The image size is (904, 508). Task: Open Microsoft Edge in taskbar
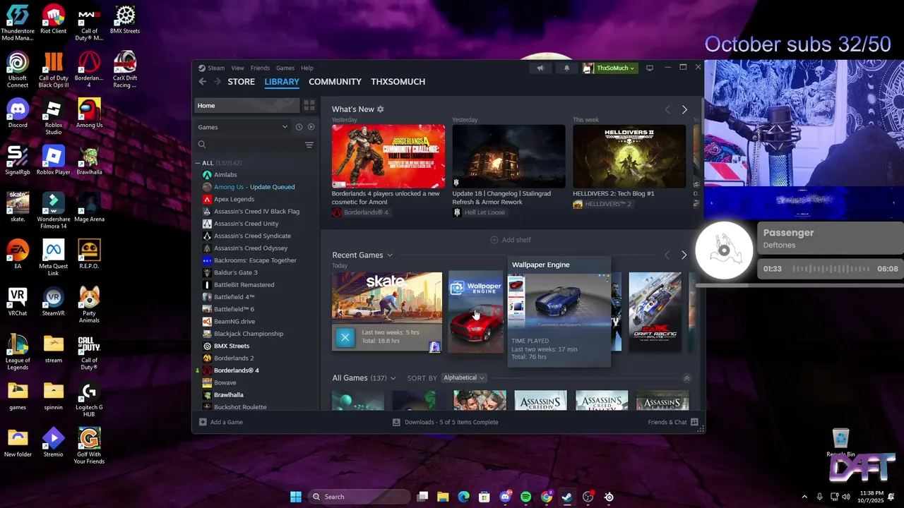(463, 497)
